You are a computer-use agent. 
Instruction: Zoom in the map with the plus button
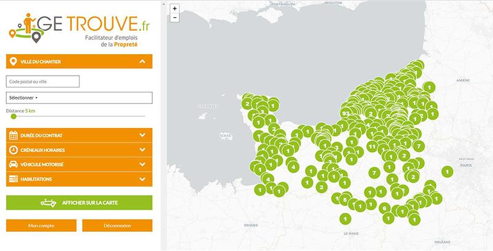(x=176, y=9)
